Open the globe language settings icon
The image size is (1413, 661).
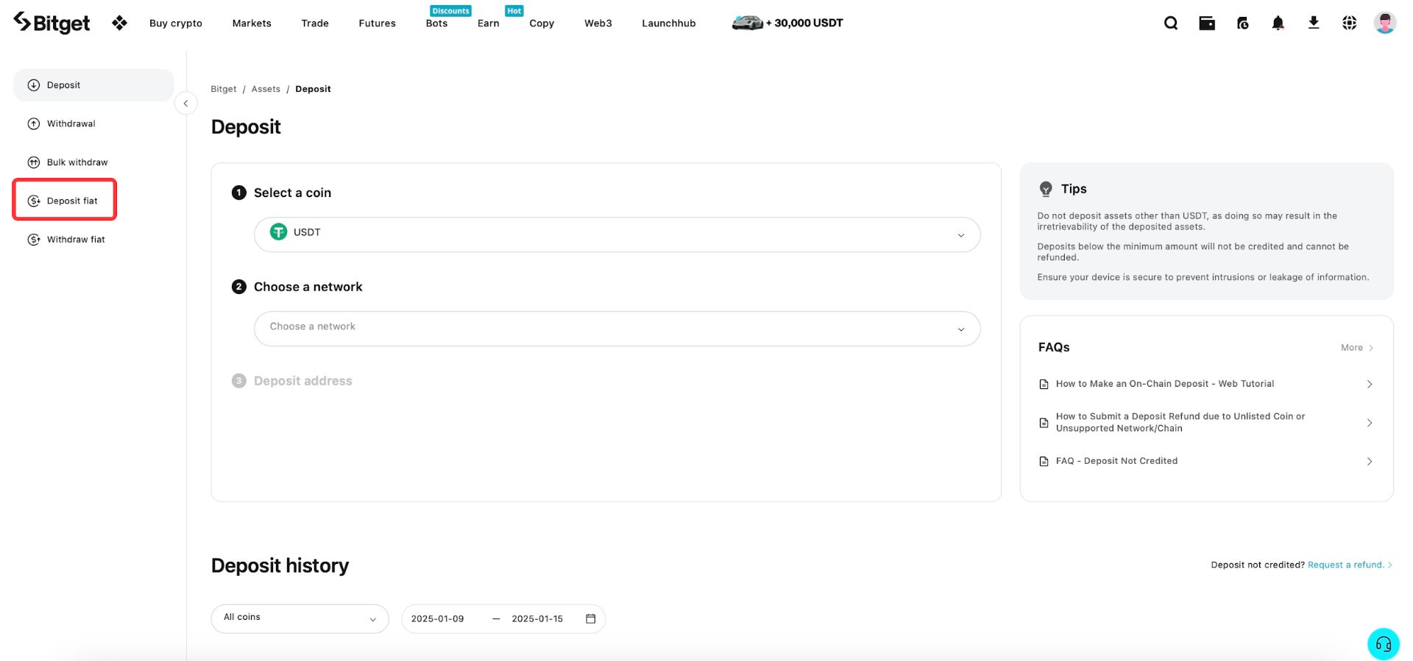tap(1349, 23)
